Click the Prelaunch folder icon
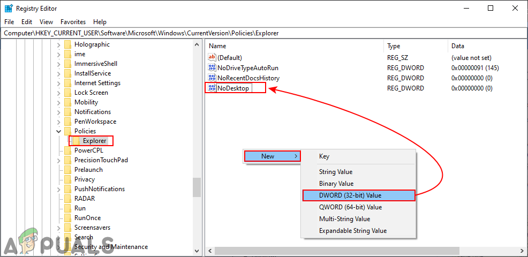This screenshot has width=528, height=257. [68, 170]
